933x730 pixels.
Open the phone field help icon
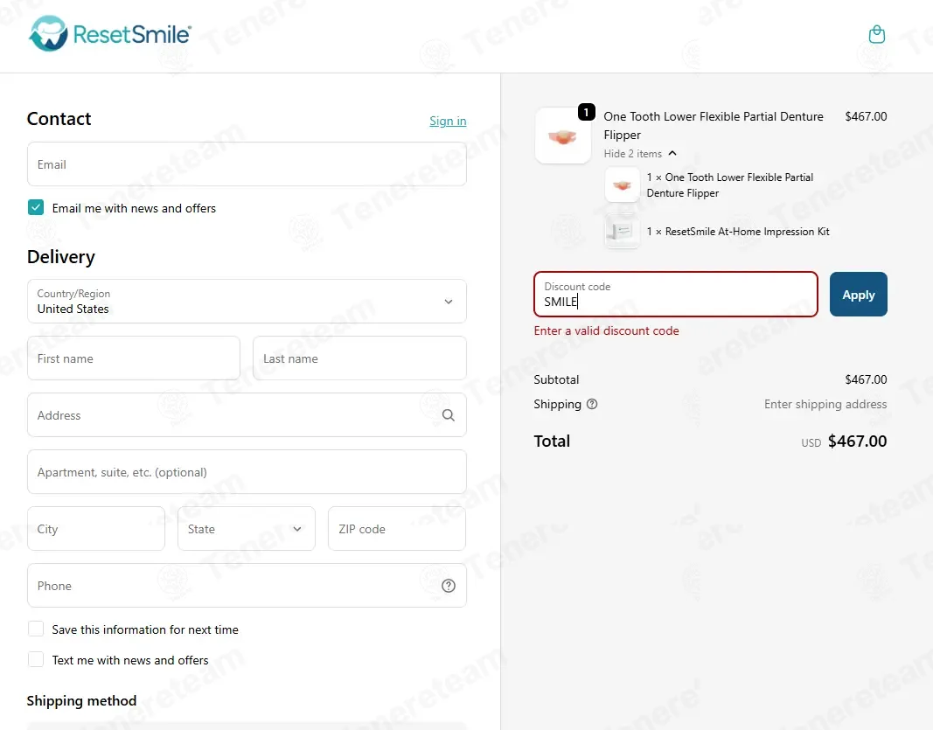[x=448, y=586]
